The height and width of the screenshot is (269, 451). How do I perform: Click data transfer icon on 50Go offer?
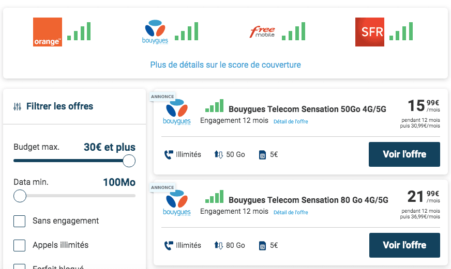(x=218, y=155)
